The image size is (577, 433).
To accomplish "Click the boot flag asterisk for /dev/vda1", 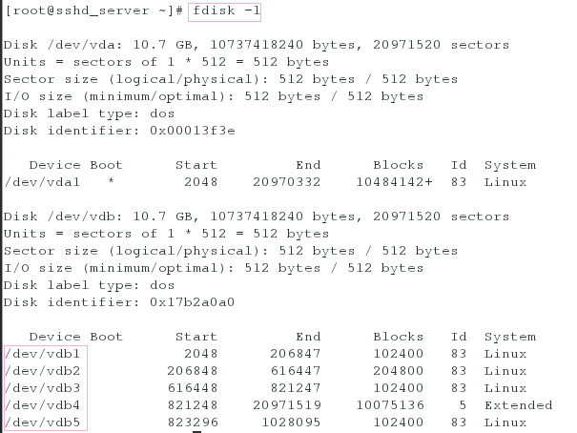I will pyautogui.click(x=112, y=181).
